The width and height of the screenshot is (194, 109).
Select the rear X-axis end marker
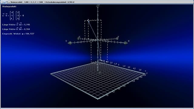(x=78, y=38)
